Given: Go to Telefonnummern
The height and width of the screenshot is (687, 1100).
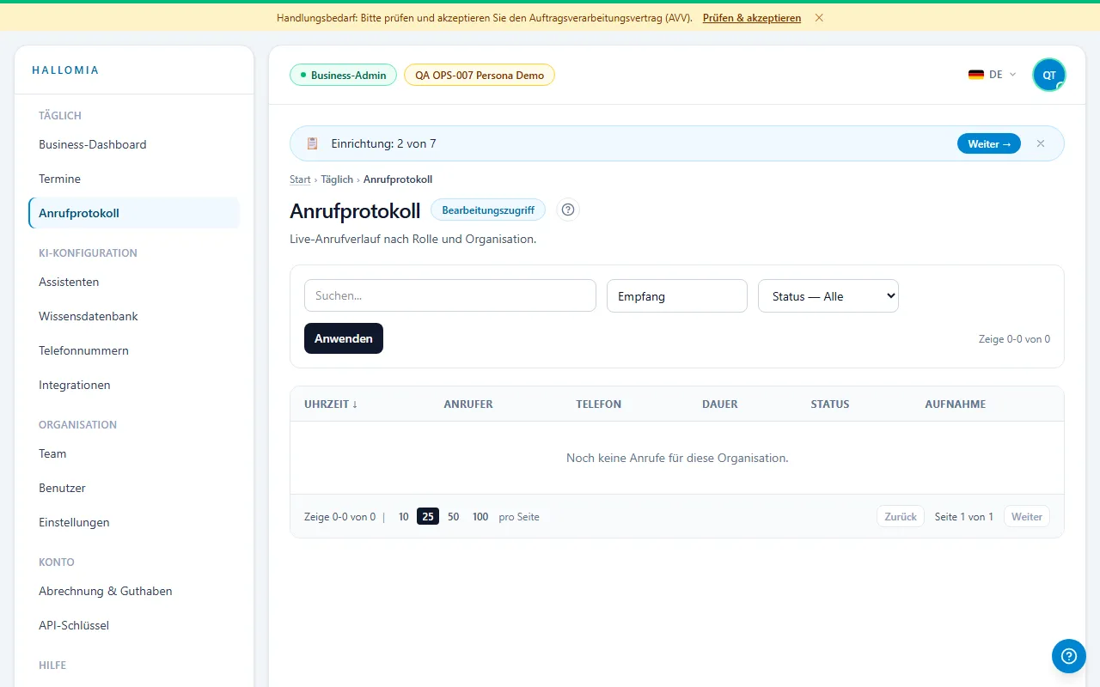Looking at the screenshot, I should pos(134,350).
